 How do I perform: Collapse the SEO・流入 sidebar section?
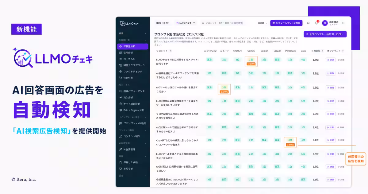click(132, 85)
